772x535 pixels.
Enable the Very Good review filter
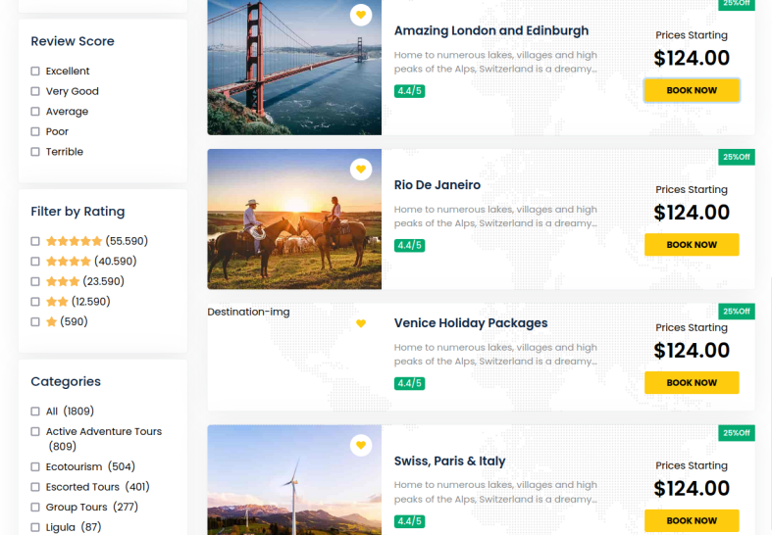[35, 92]
